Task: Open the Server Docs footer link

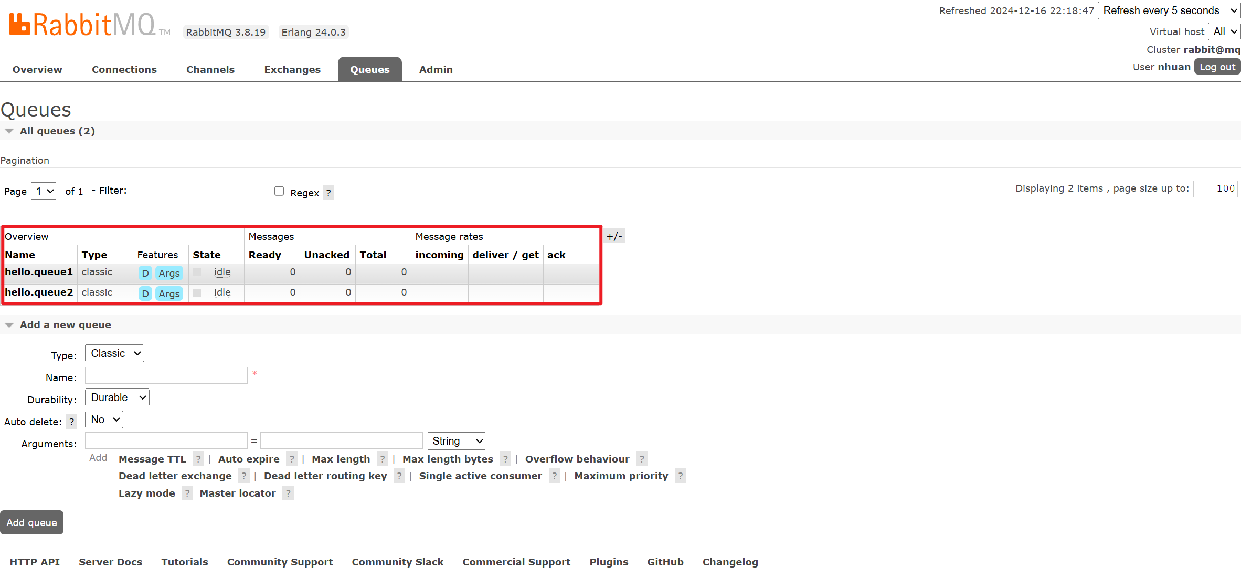Action: click(x=111, y=562)
